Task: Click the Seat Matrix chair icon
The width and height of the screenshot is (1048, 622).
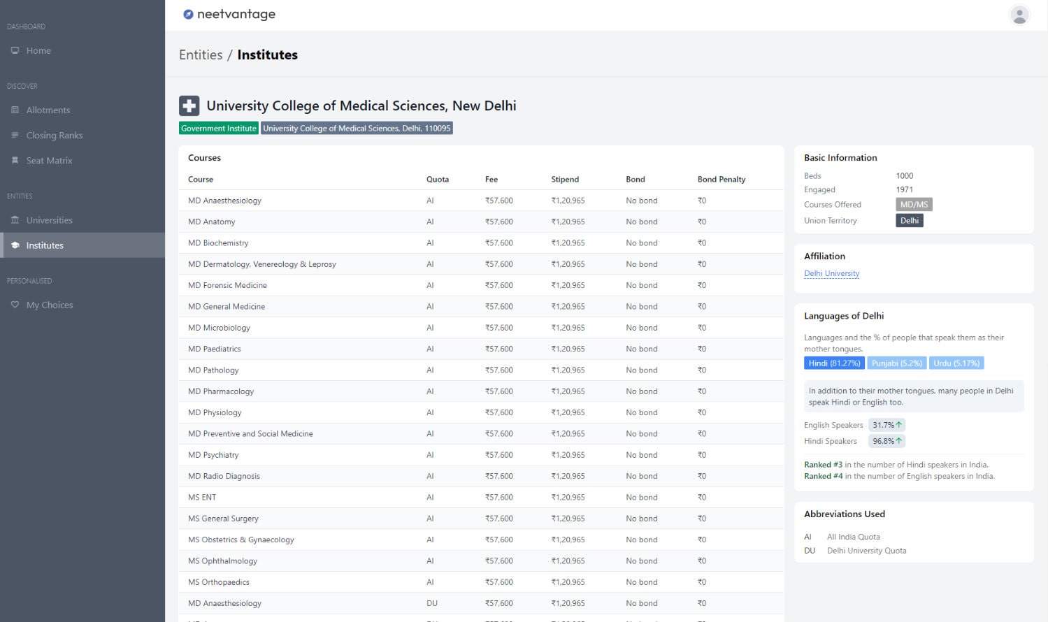Action: 15,160
